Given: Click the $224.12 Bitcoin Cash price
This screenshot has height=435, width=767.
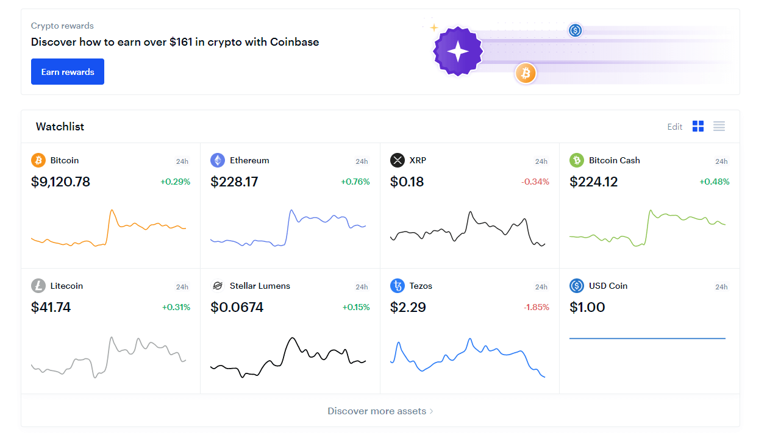Looking at the screenshot, I should pos(593,182).
